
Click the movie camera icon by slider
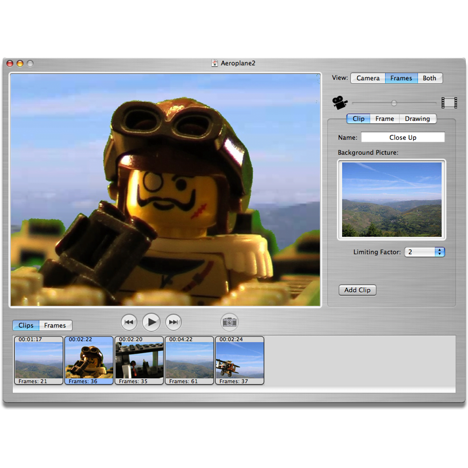pyautogui.click(x=340, y=103)
